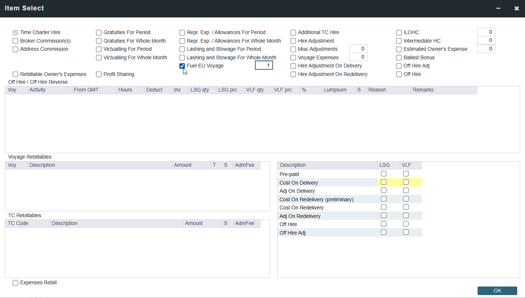The height and width of the screenshot is (298, 525).
Task: Check Gratuities For Period
Action: coord(99,32)
